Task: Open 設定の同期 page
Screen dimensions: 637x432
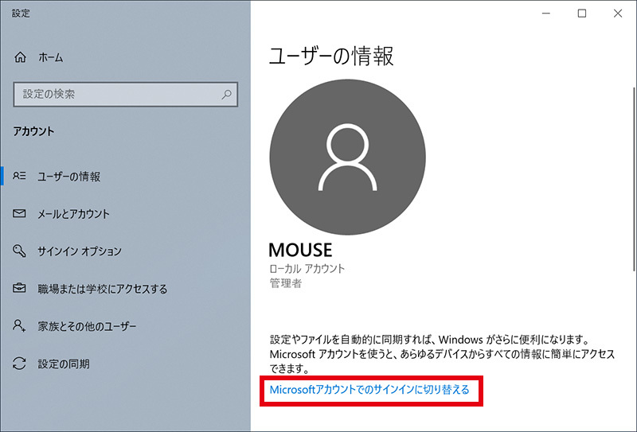Action: tap(126, 364)
